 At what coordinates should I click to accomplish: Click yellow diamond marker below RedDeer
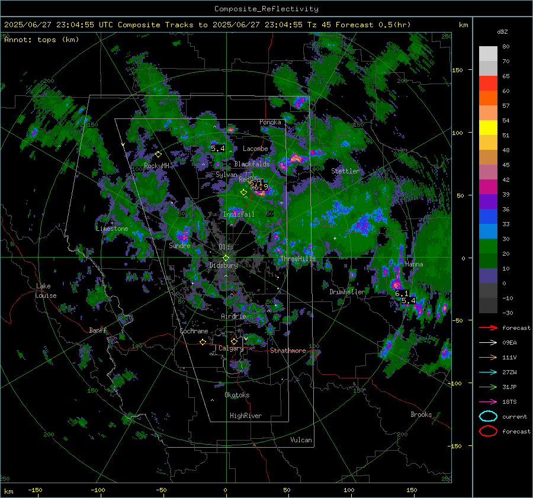click(x=243, y=192)
